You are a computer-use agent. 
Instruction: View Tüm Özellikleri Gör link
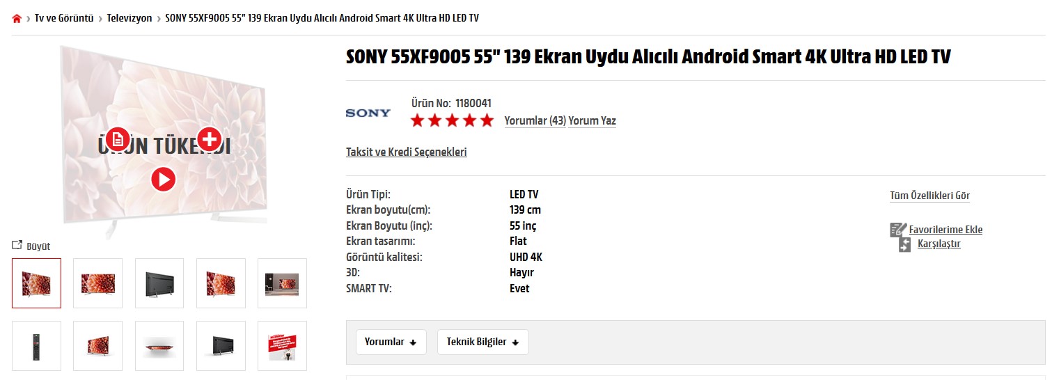(929, 196)
